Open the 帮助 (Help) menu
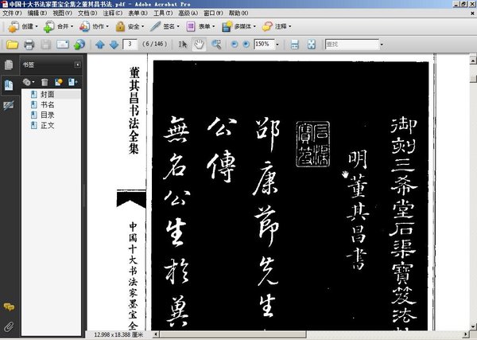Viewport: 477px width, 340px height. tap(238, 13)
